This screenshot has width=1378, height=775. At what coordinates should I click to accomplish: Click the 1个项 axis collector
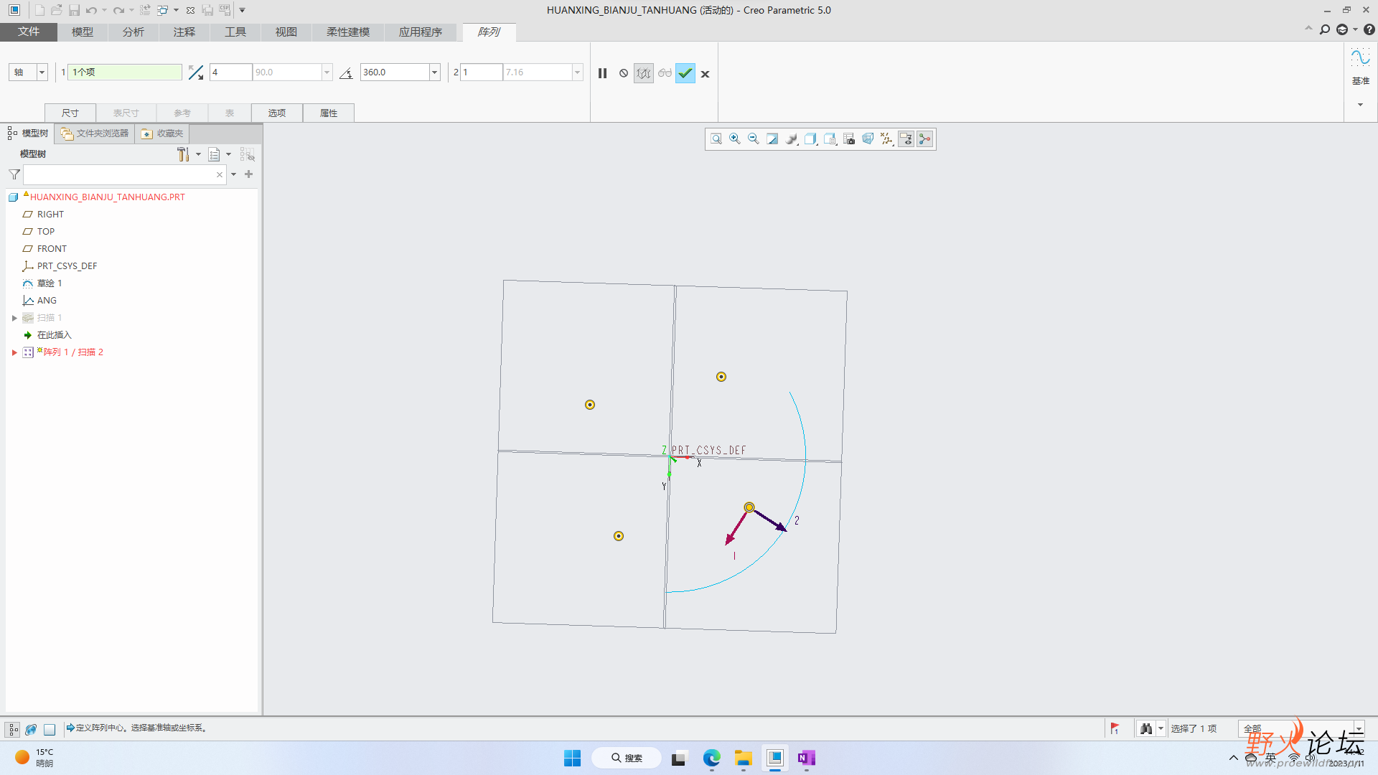point(125,72)
